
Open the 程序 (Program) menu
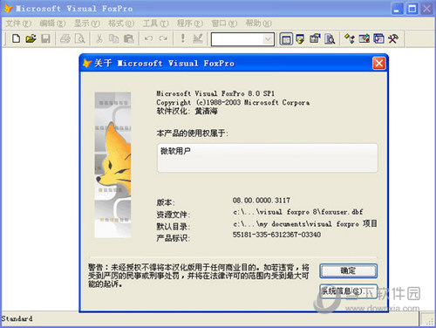click(x=190, y=24)
